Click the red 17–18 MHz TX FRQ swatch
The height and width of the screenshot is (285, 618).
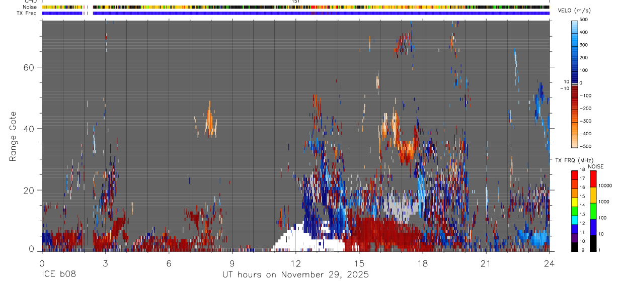pyautogui.click(x=575, y=175)
